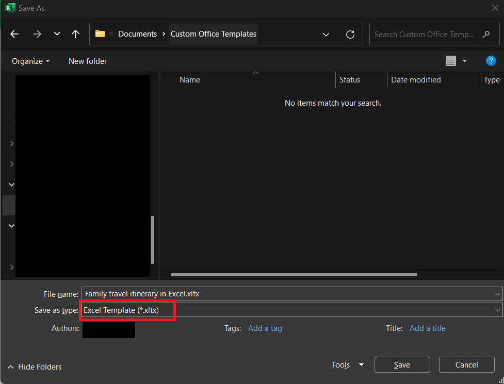Collapse the pane with Hide Folders
Screen dimensions: 504x384
point(35,366)
